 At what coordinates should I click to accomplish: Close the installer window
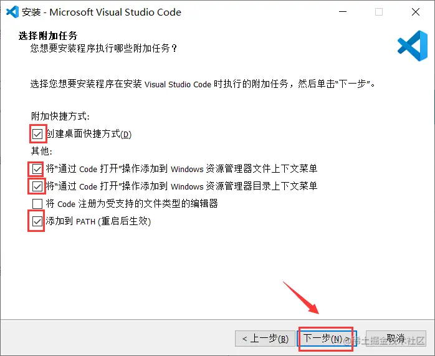pyautogui.click(x=416, y=12)
